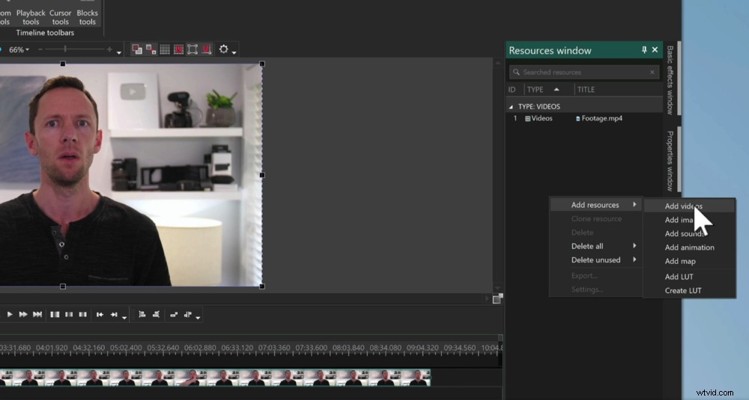Toggle the grid display icon
This screenshot has height=400, width=749.
click(165, 49)
